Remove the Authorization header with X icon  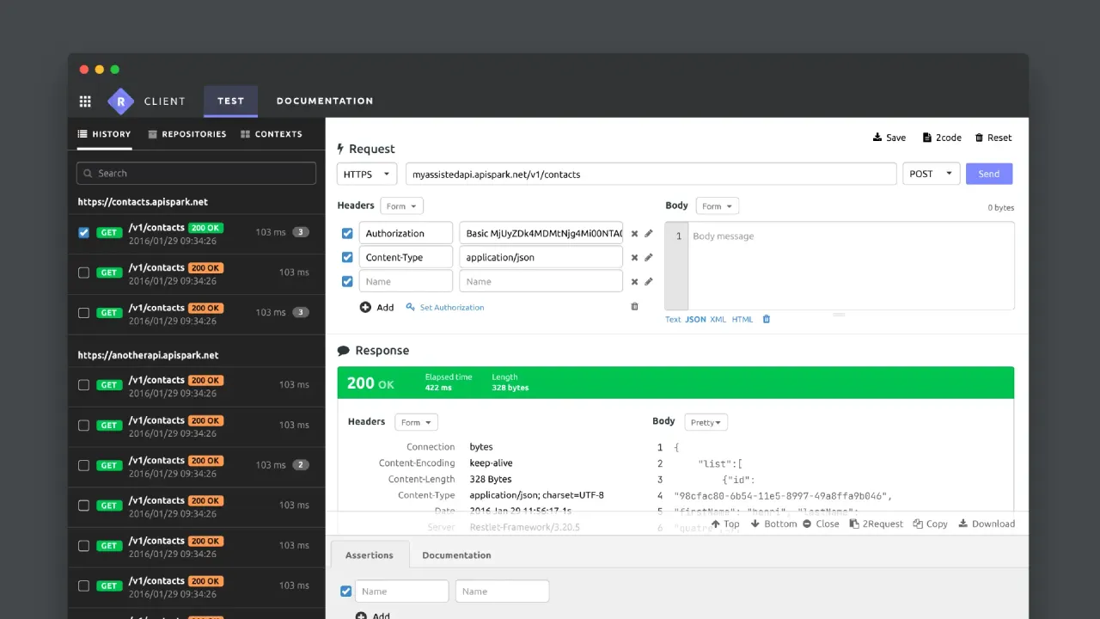point(634,234)
